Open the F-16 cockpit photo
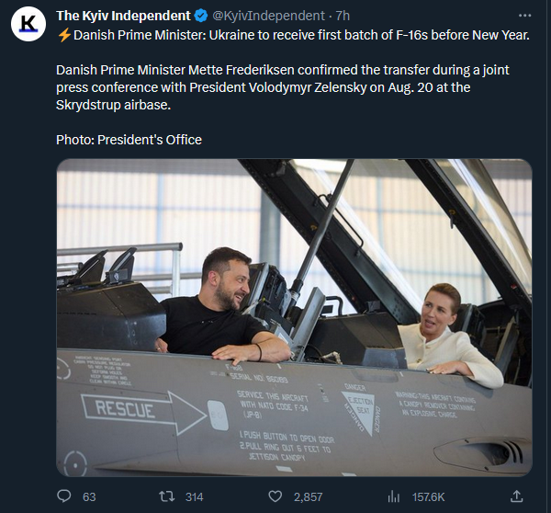The image size is (551, 513). (x=294, y=317)
